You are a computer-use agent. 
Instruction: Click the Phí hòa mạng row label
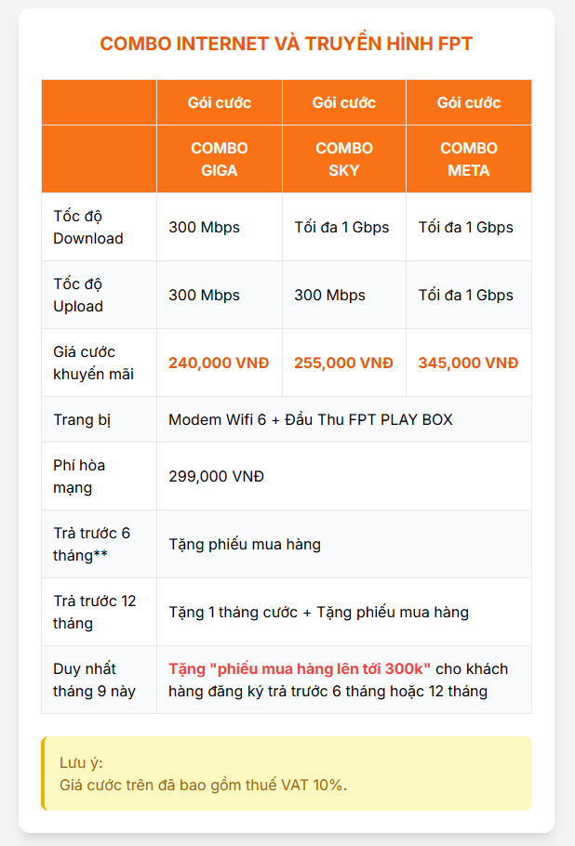pyautogui.click(x=79, y=476)
